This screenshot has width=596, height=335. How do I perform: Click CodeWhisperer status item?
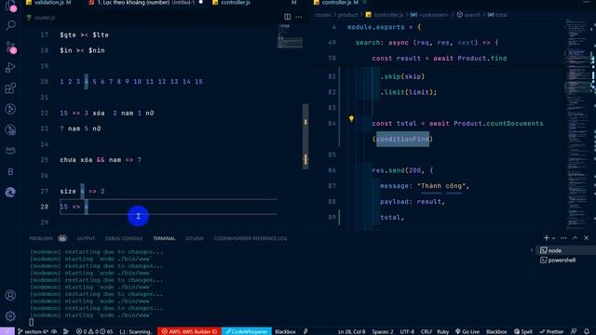(247, 331)
